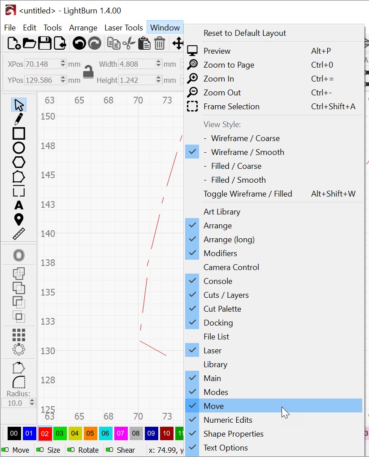Choose the Ellipse drawing tool
The image size is (369, 459).
[x=19, y=148]
